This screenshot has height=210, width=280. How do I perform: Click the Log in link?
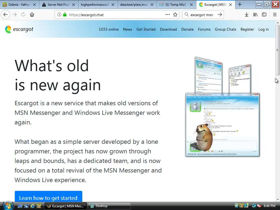(264, 29)
